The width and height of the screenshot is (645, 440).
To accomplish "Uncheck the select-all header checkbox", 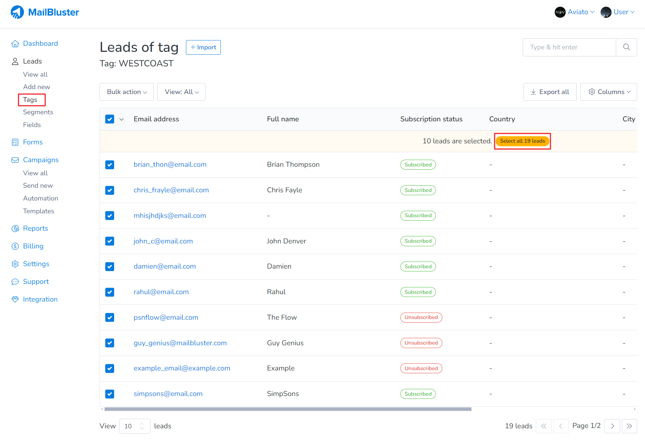I will [110, 119].
